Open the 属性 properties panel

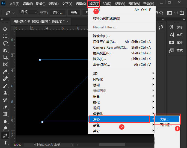(176, 43)
